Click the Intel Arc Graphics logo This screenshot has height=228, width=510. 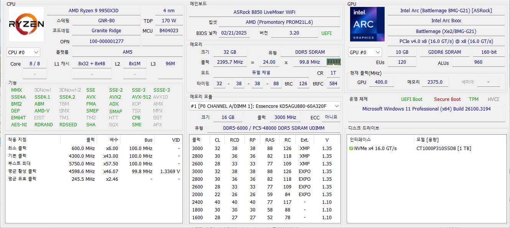pyautogui.click(x=367, y=24)
